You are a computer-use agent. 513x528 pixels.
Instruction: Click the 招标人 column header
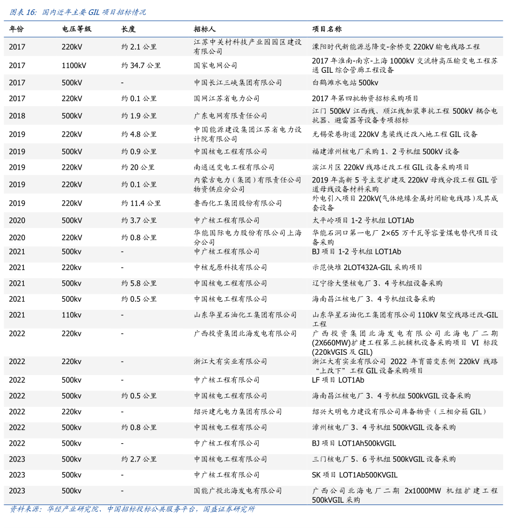205,29
